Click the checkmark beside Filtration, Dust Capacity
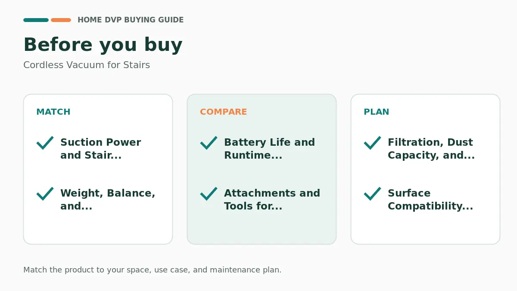The width and height of the screenshot is (517, 291). click(x=373, y=143)
